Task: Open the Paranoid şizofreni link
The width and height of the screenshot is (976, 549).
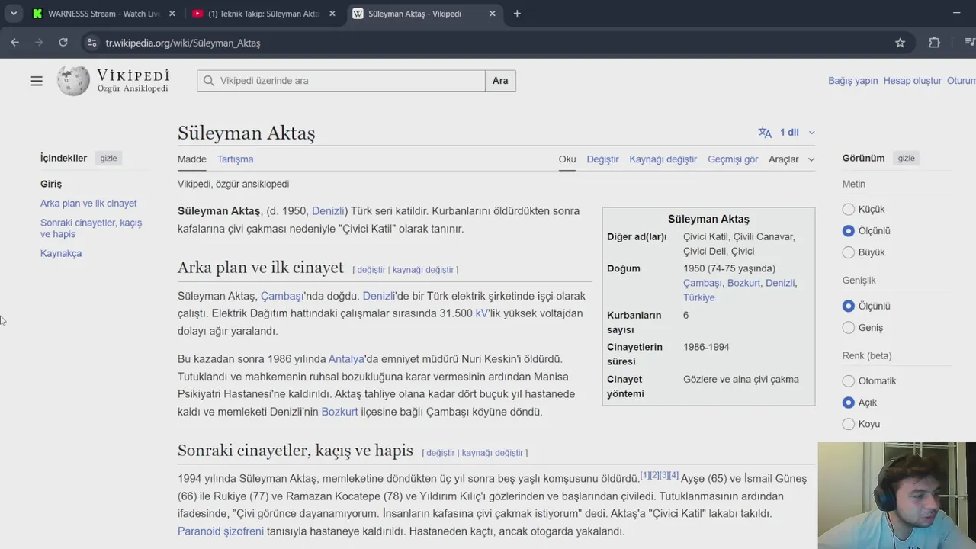Action: point(220,531)
